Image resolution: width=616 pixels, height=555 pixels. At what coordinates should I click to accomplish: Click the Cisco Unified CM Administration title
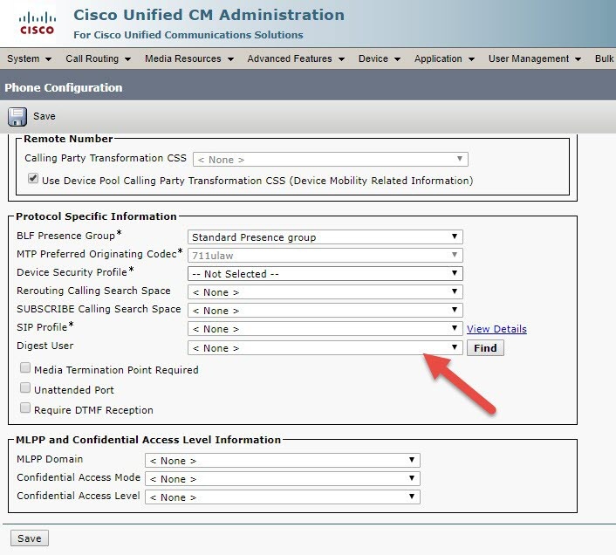click(x=209, y=15)
